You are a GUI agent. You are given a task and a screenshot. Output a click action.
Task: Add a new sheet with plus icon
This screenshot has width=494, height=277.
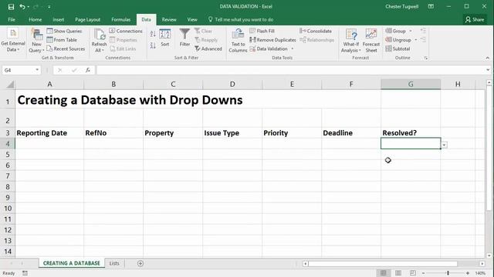(x=140, y=263)
